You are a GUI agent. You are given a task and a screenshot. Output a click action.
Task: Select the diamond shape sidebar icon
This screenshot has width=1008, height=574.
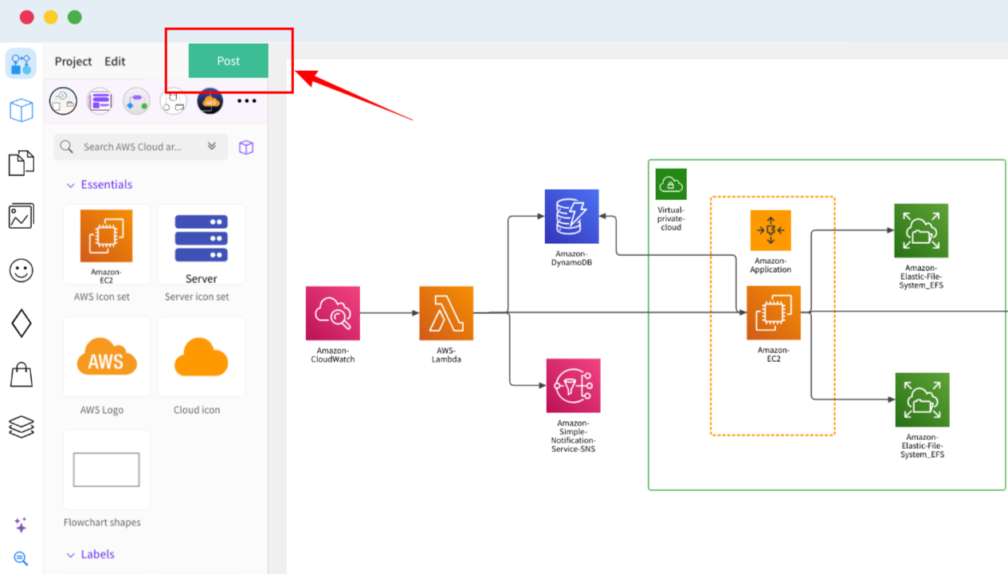click(22, 323)
